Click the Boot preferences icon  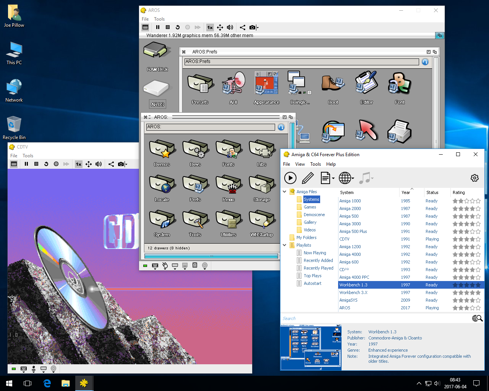pyautogui.click(x=333, y=84)
